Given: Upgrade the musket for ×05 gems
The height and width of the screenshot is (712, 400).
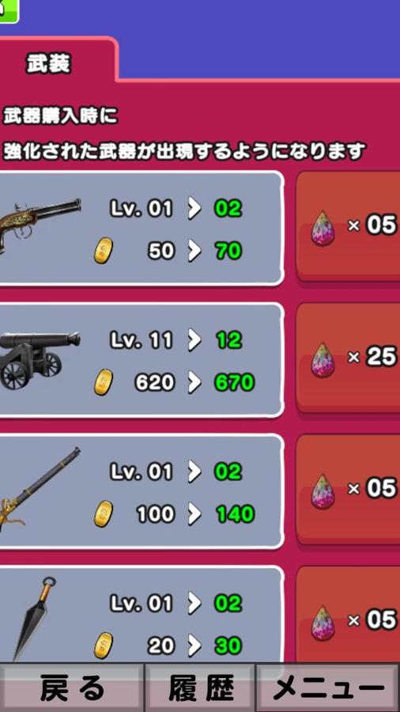Looking at the screenshot, I should point(348,490).
